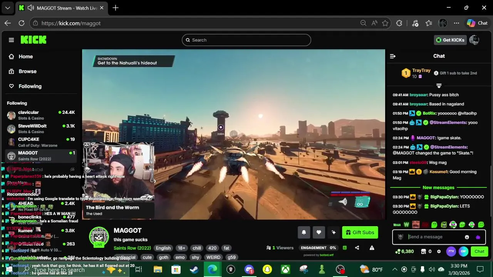Click the MAGGOT channel avatar

pos(99,236)
